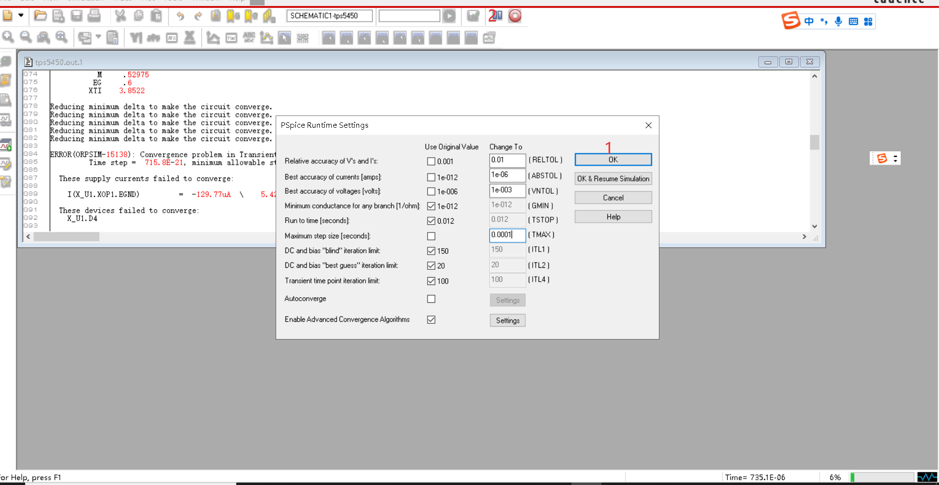This screenshot has height=485, width=939.
Task: Click the OK & Resume Simulation button
Action: [x=613, y=179]
